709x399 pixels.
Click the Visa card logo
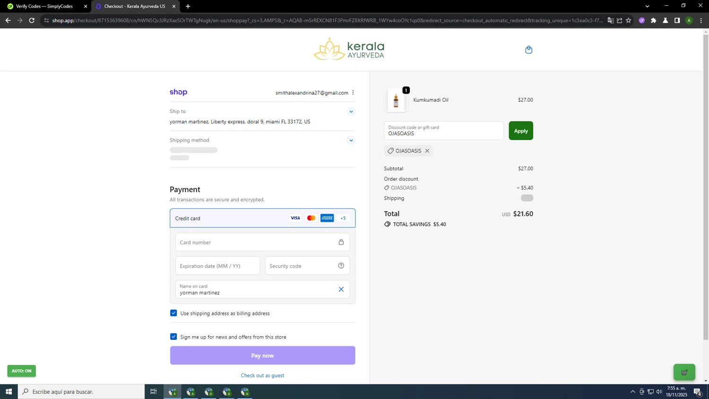(x=295, y=218)
